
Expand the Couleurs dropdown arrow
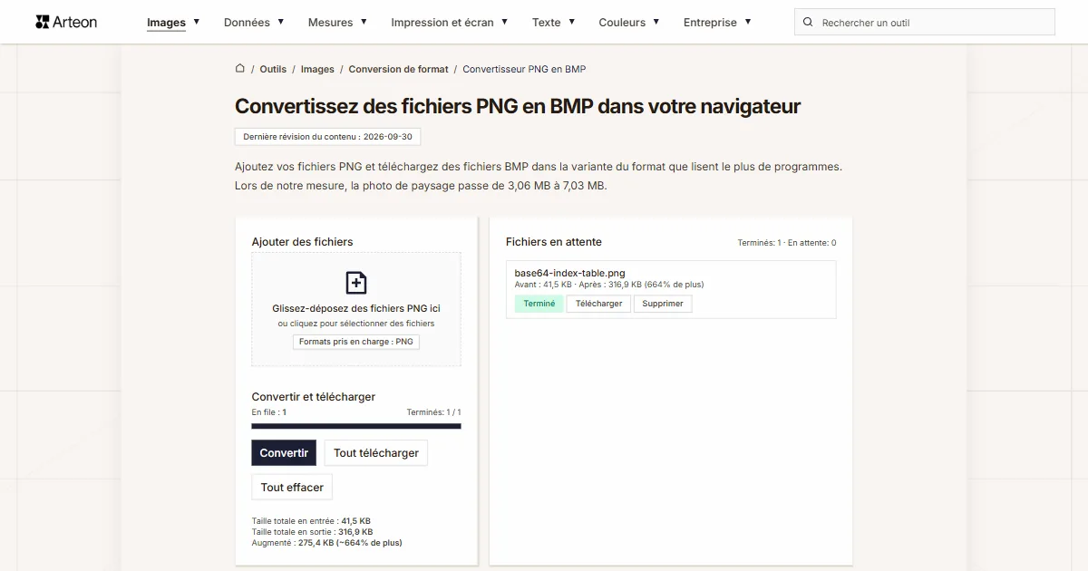(x=656, y=21)
